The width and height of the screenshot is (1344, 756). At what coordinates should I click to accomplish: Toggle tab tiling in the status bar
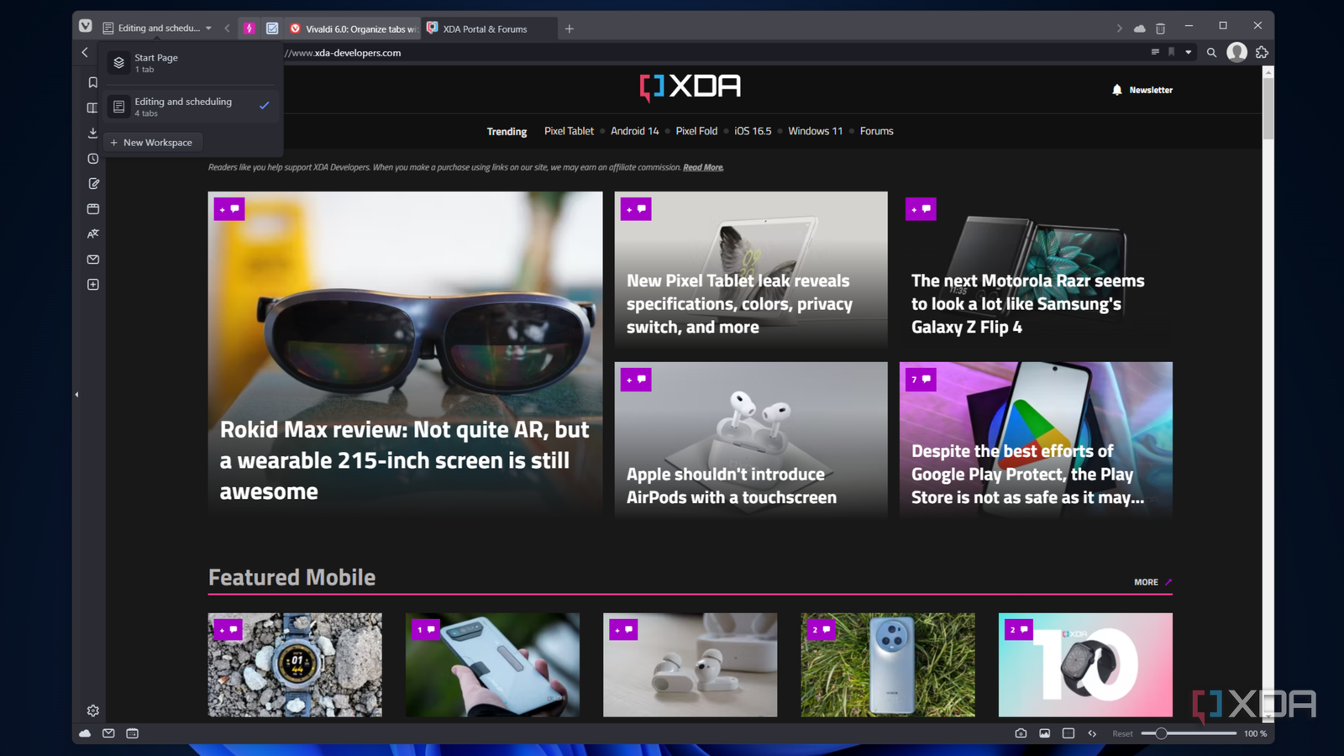(1068, 732)
